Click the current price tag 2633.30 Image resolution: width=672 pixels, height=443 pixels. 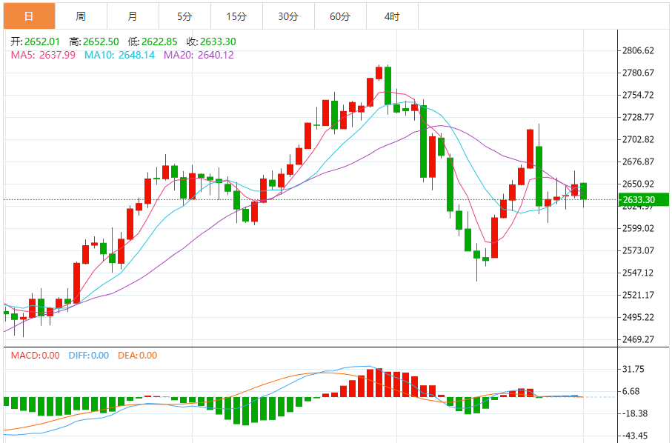coord(643,200)
